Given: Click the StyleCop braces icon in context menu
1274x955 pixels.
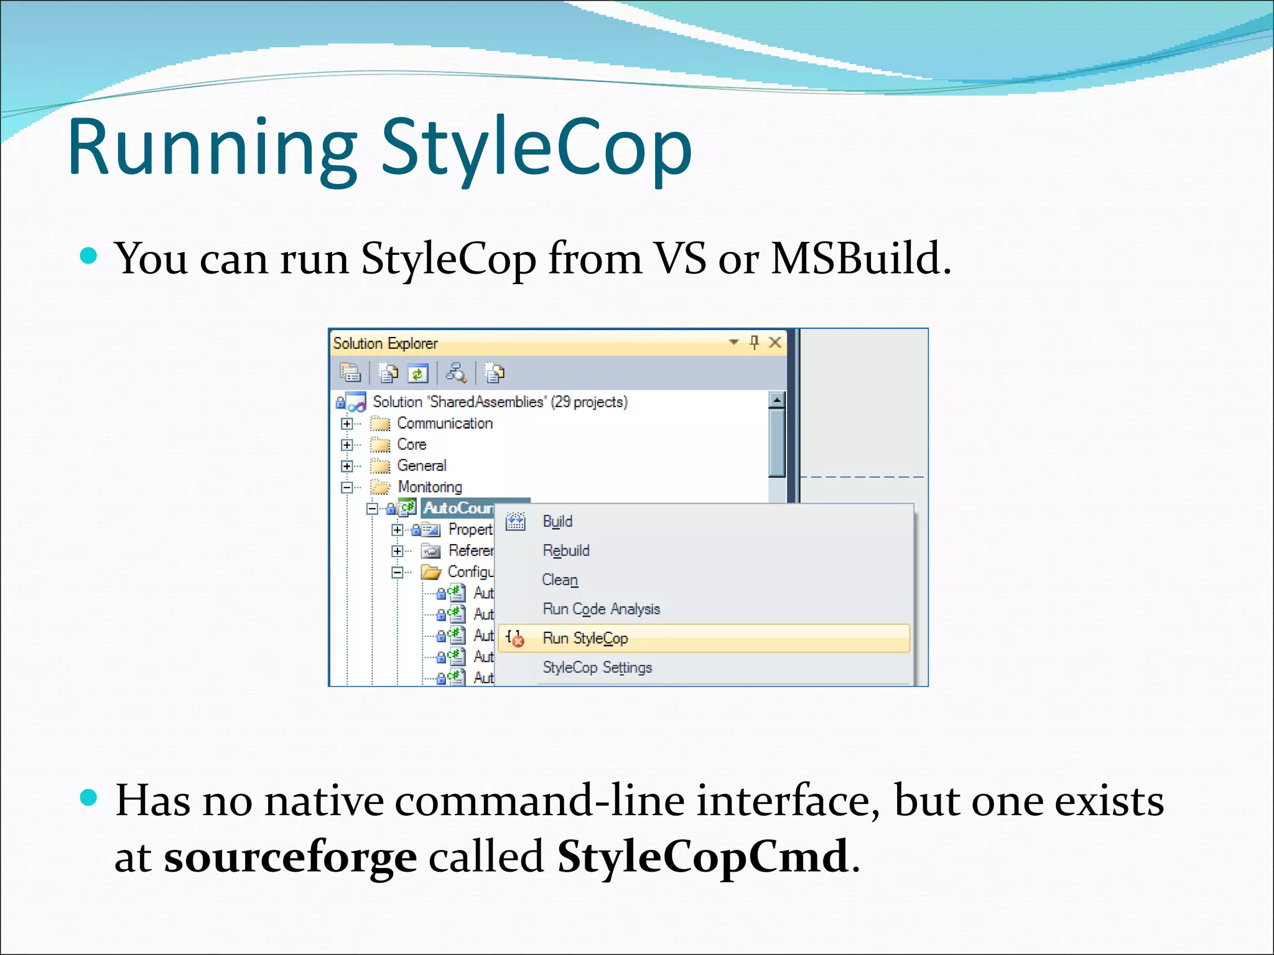Looking at the screenshot, I should pyautogui.click(x=514, y=638).
